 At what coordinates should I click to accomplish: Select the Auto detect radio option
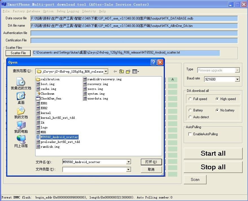199,117
